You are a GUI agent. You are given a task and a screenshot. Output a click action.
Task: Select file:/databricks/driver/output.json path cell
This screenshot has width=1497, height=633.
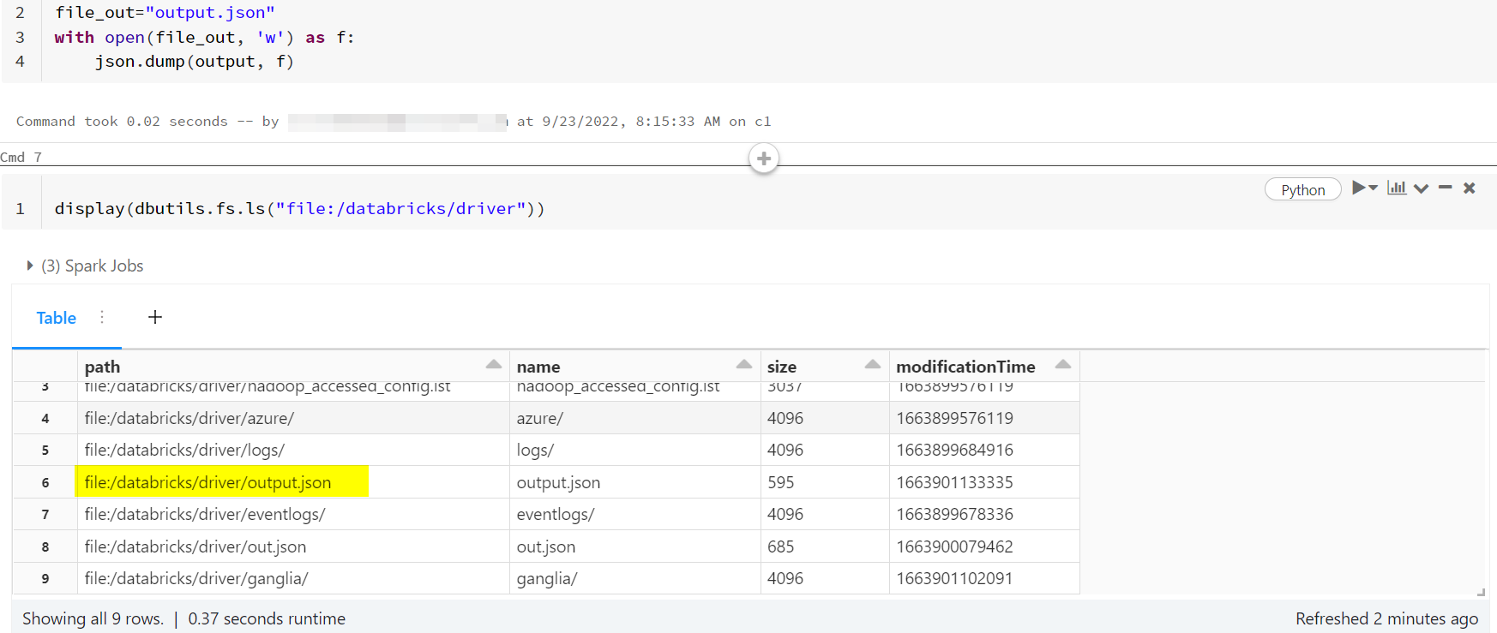(293, 482)
